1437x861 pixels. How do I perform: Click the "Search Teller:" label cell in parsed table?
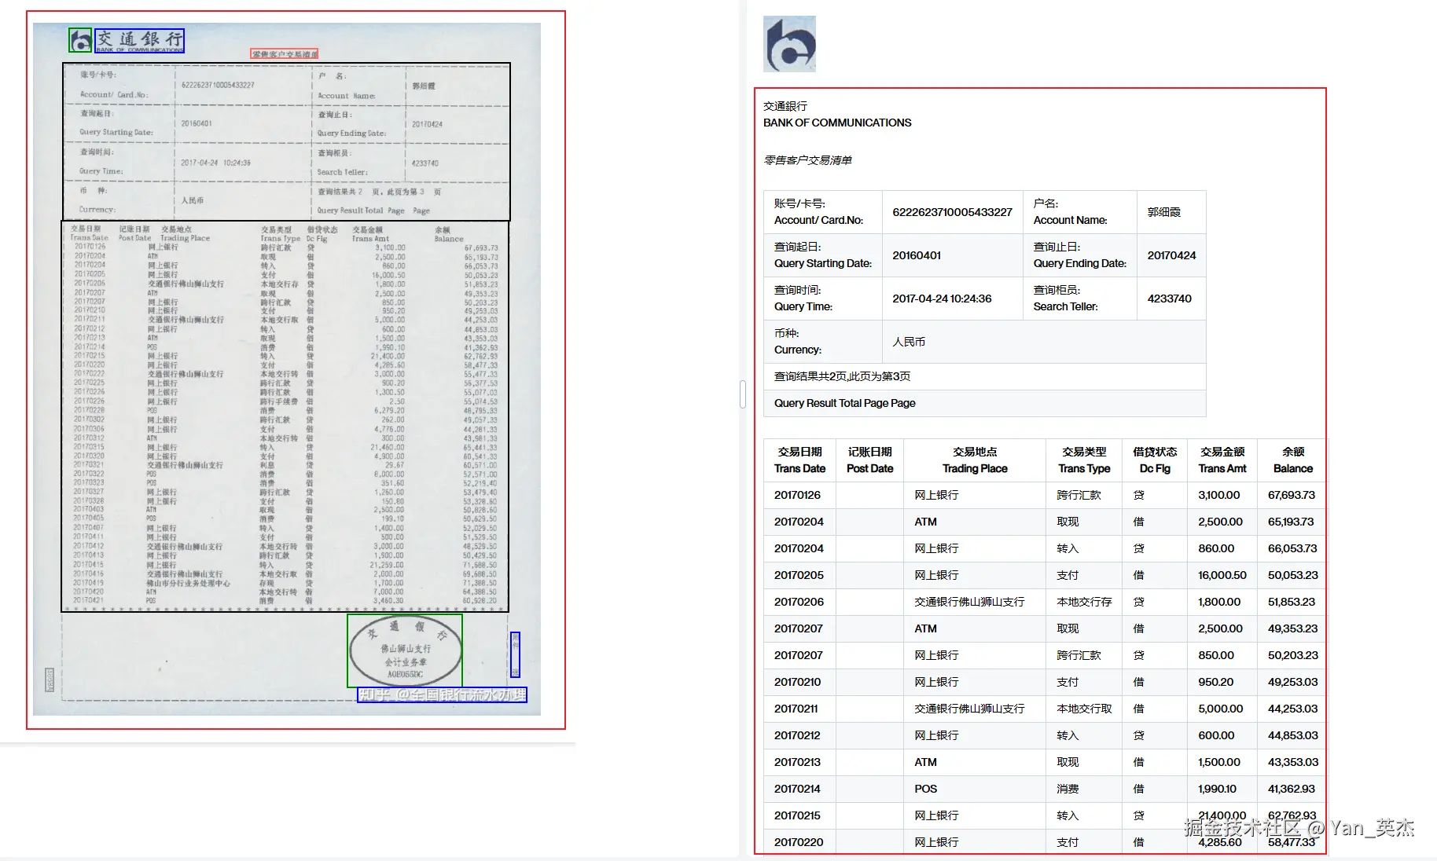1080,299
